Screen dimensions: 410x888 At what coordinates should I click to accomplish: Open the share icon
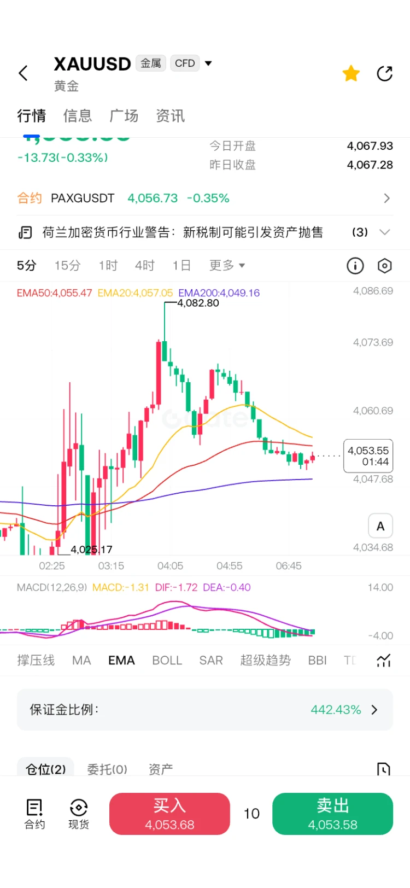(385, 73)
